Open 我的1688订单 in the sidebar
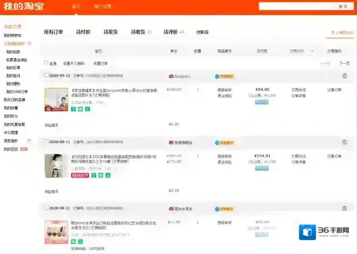The width and height of the screenshot is (357, 254). coord(17,92)
